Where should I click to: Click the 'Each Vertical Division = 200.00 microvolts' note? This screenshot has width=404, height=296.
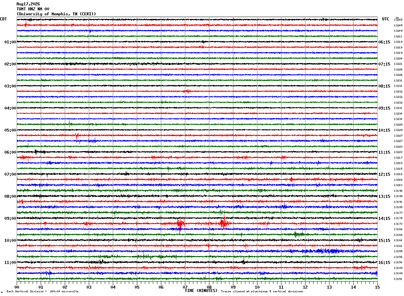pyautogui.click(x=42, y=292)
